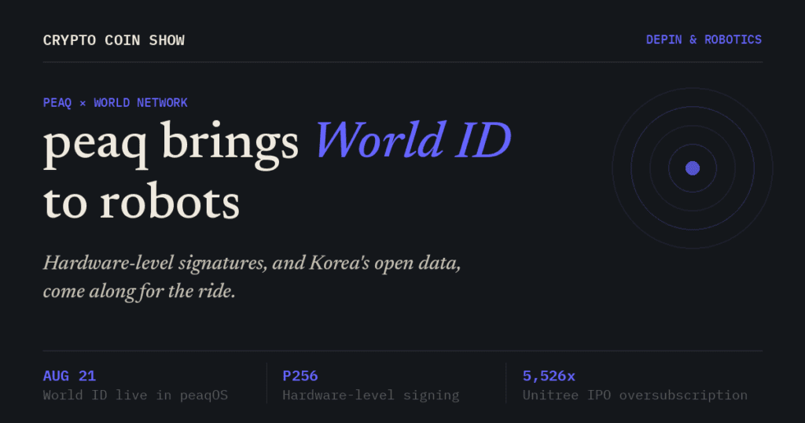
Task: Click the "World ID live in peaqOS" caption
Action: (x=135, y=395)
